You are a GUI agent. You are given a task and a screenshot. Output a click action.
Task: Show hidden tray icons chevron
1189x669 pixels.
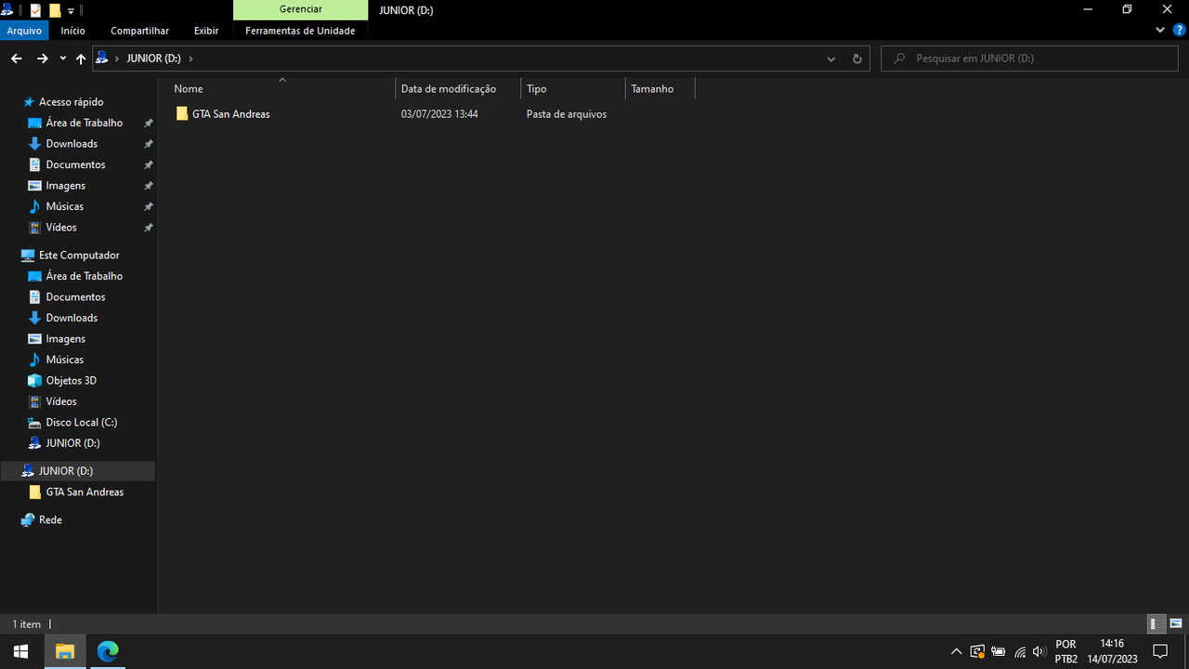coord(956,651)
